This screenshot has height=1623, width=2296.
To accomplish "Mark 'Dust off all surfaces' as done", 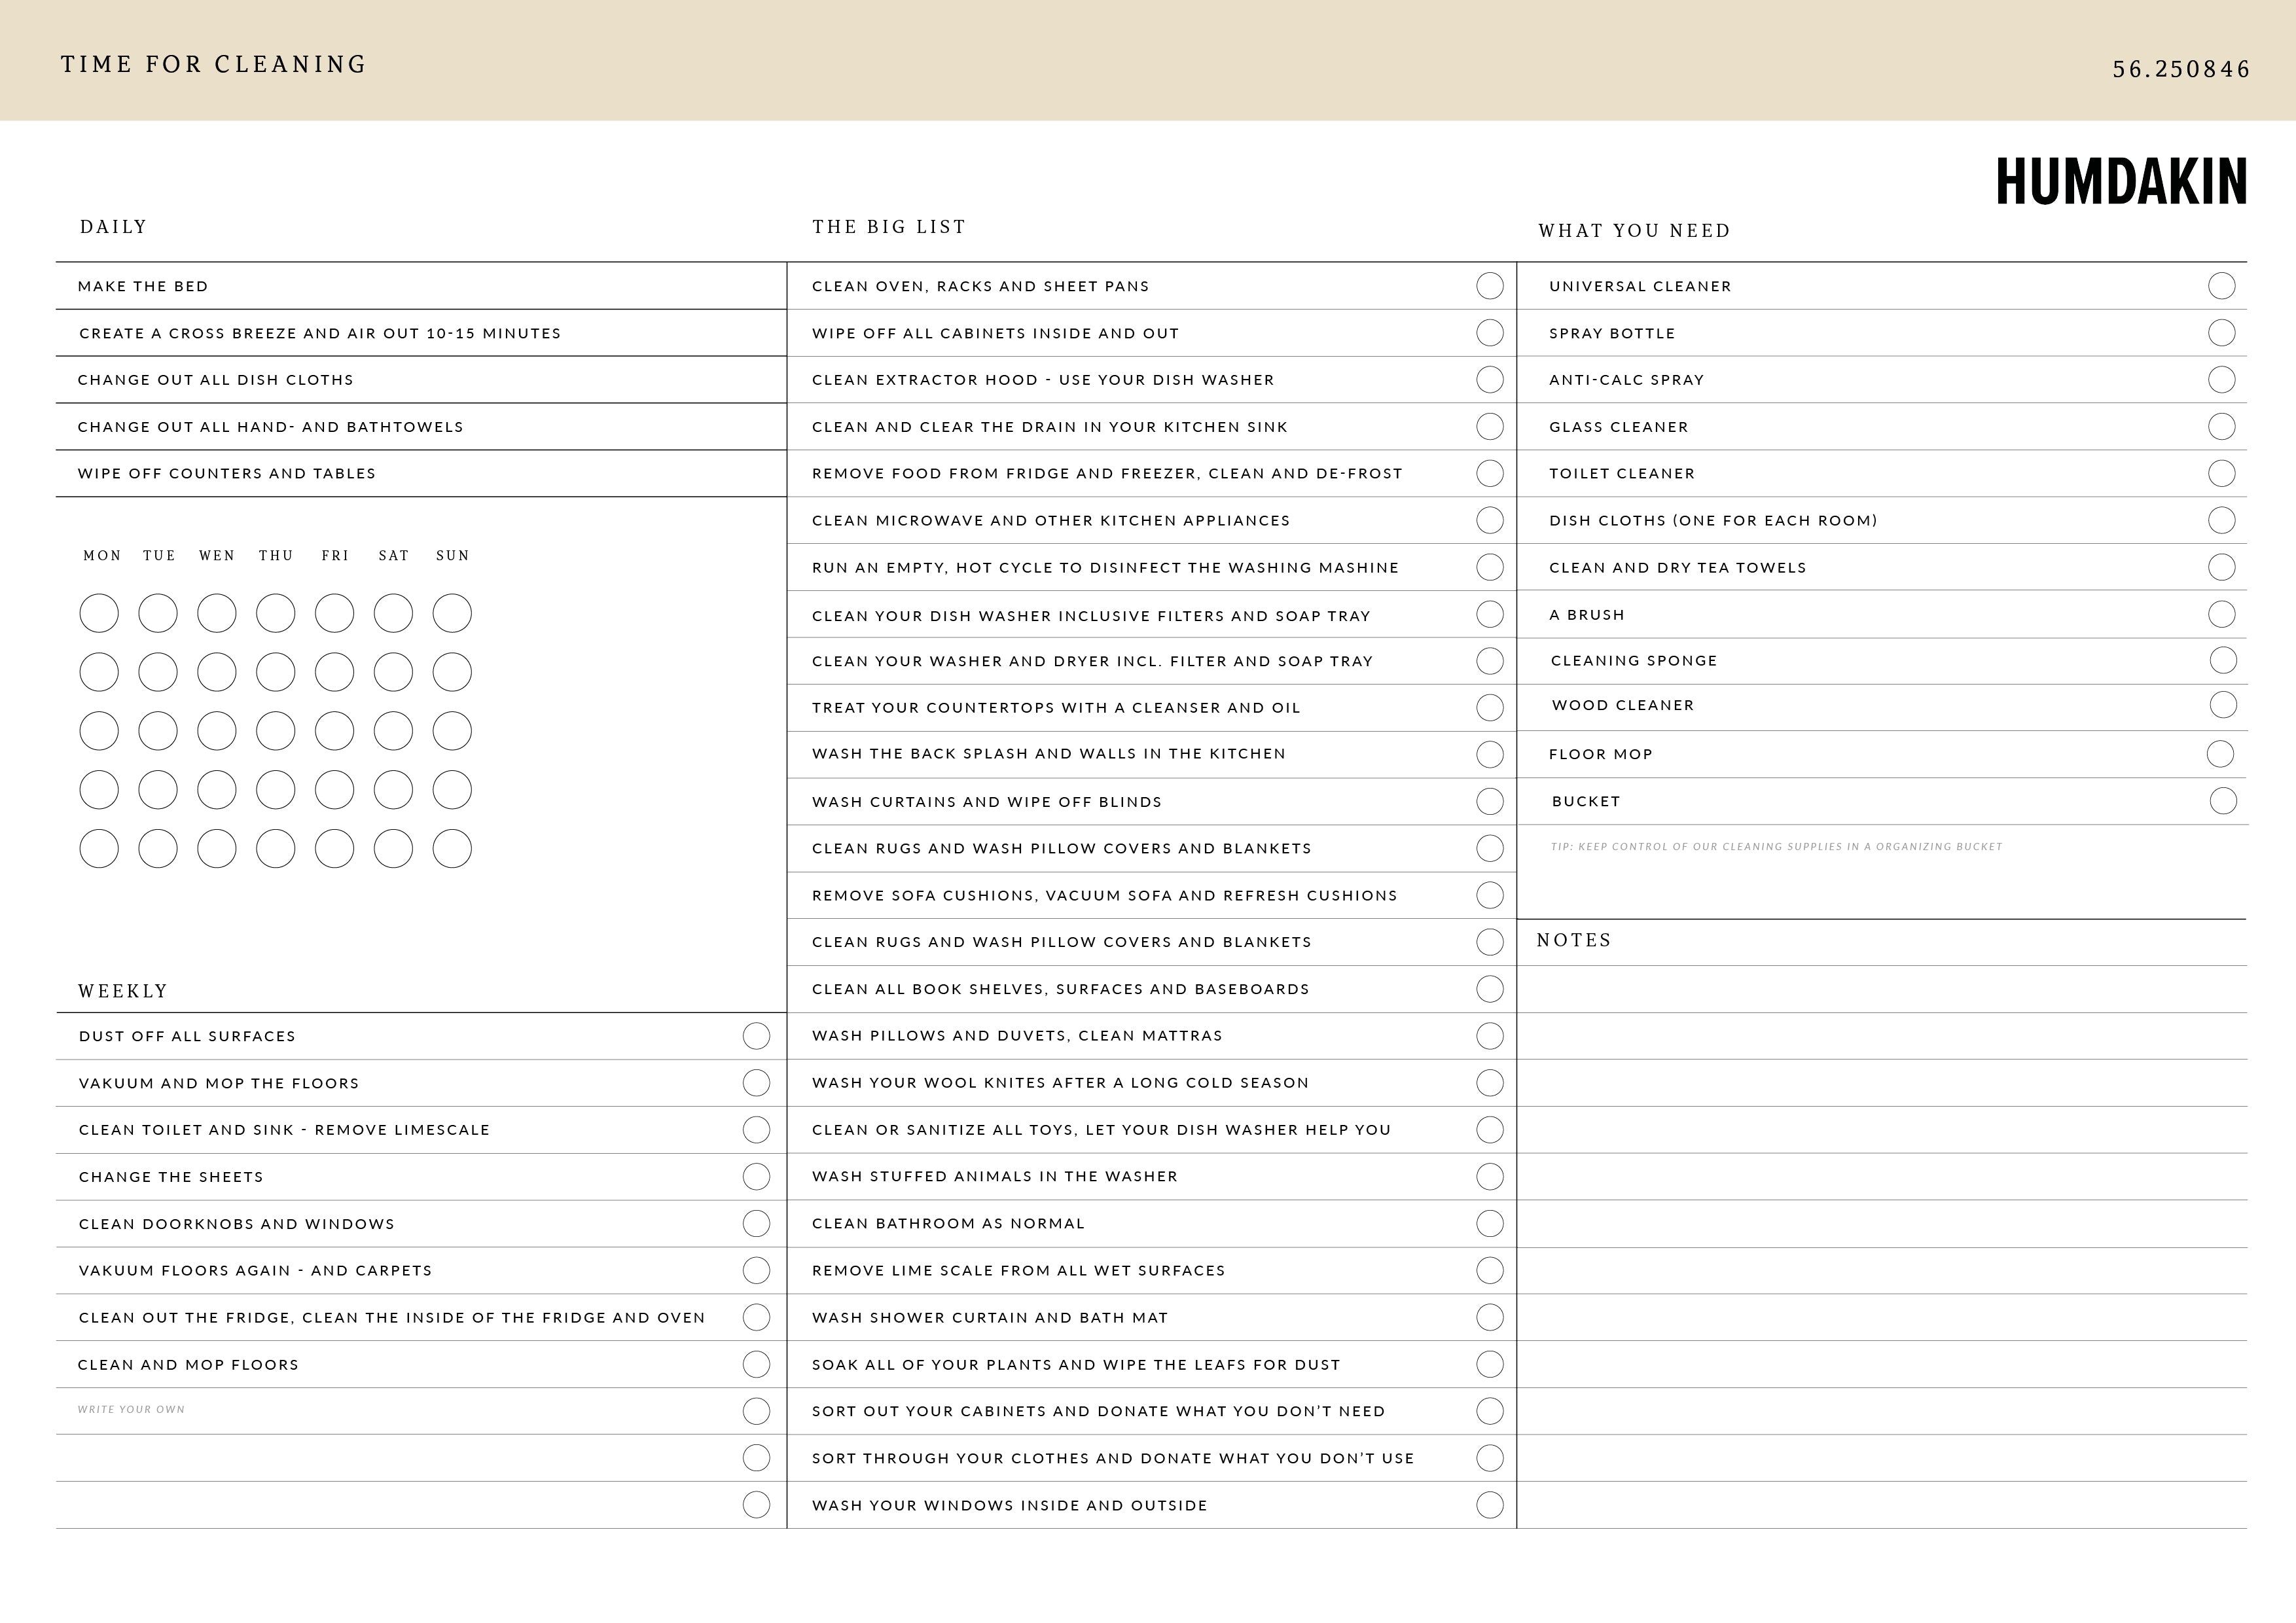I will click(756, 1036).
